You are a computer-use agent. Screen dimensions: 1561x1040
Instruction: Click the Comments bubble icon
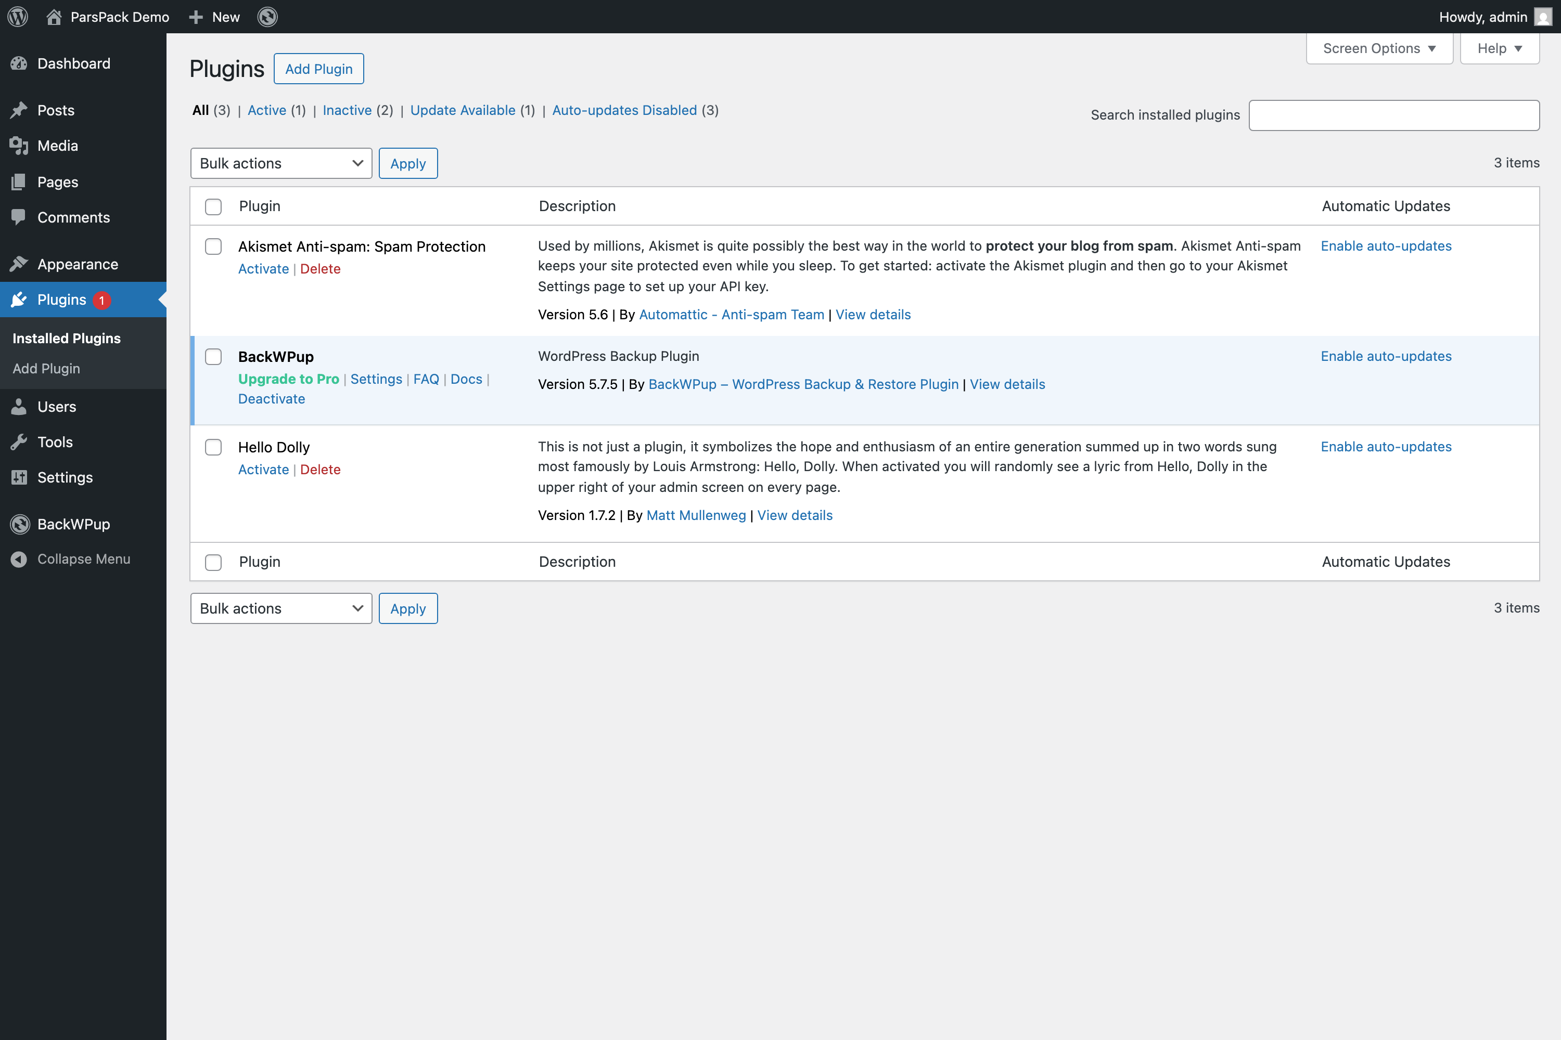click(x=19, y=217)
